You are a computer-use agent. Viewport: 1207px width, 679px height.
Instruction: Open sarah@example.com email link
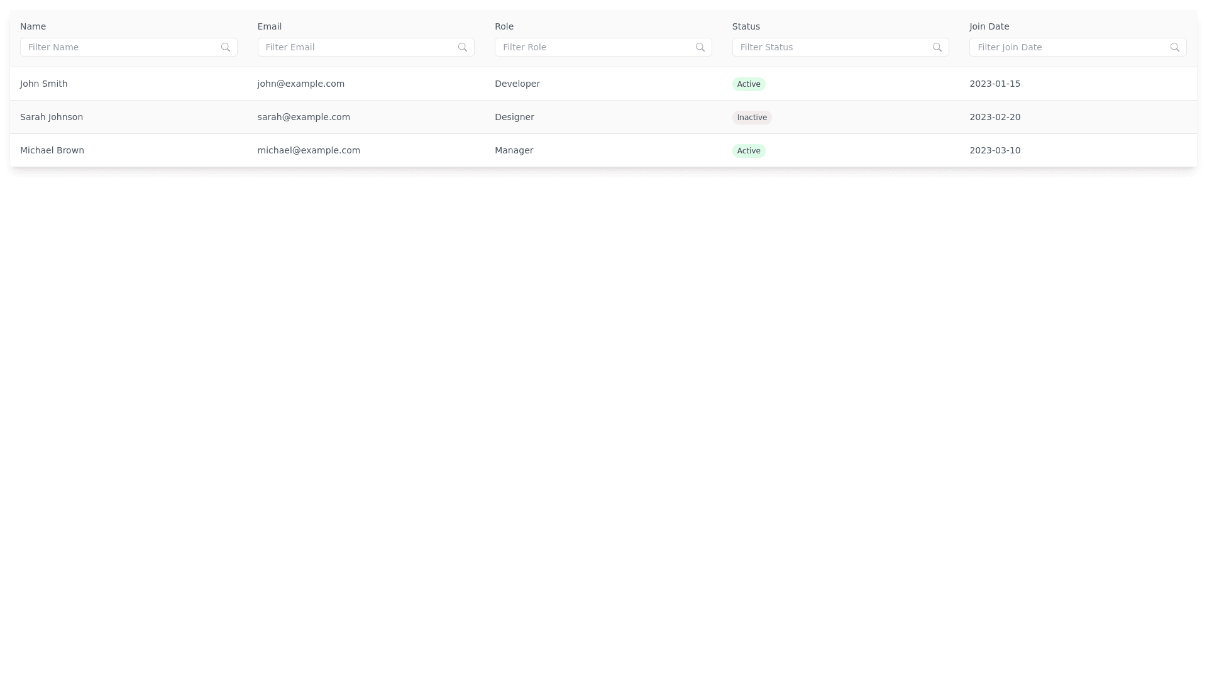tap(304, 117)
